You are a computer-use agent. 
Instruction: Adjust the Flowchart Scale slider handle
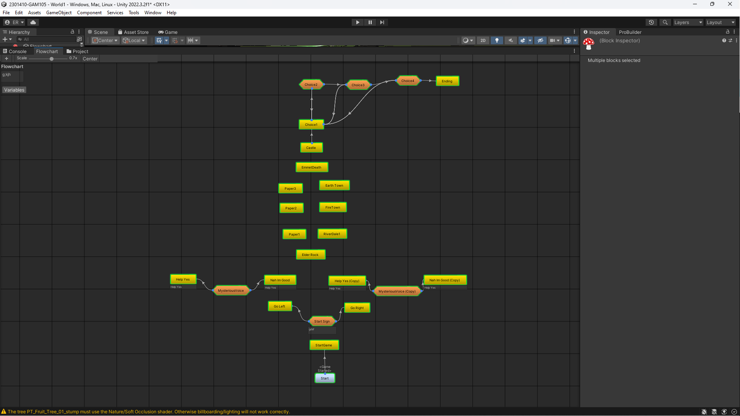point(52,59)
